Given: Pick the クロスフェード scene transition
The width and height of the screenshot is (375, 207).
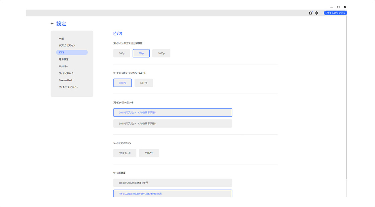Looking at the screenshot, I should click(125, 153).
